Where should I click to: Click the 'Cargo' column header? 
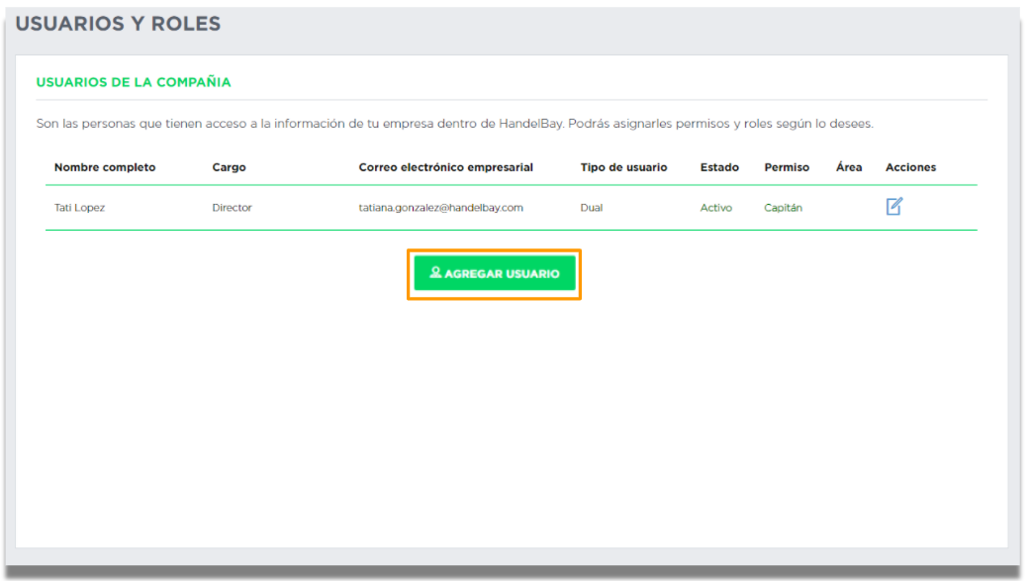(x=229, y=167)
